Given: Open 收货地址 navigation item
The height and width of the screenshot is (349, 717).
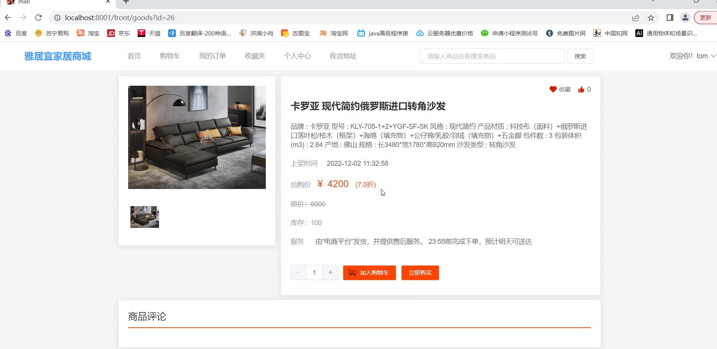Looking at the screenshot, I should (343, 56).
